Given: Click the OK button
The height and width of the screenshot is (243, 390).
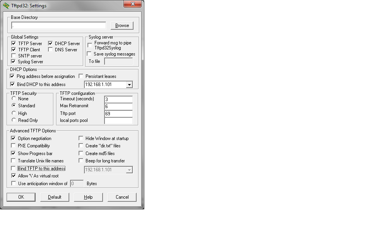Looking at the screenshot, I should [21, 197].
